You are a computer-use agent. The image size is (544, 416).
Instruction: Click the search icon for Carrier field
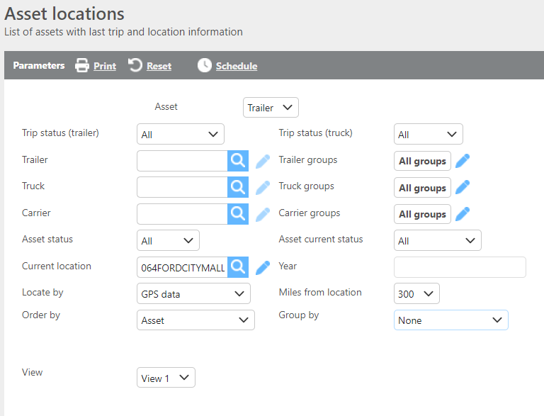[x=239, y=213]
